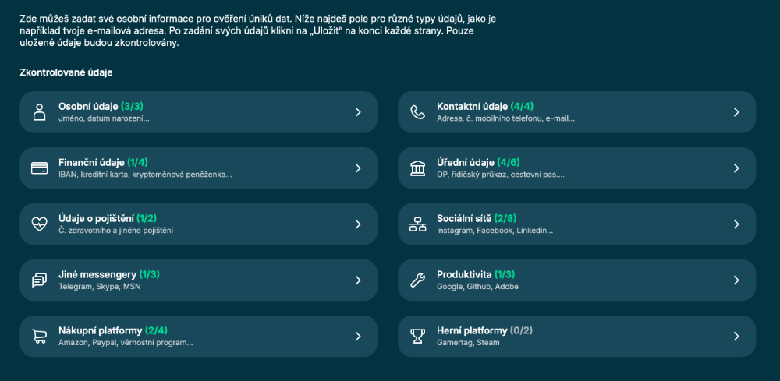Expand Nákupní platformy with its chevron arrow
780x381 pixels.
point(358,337)
